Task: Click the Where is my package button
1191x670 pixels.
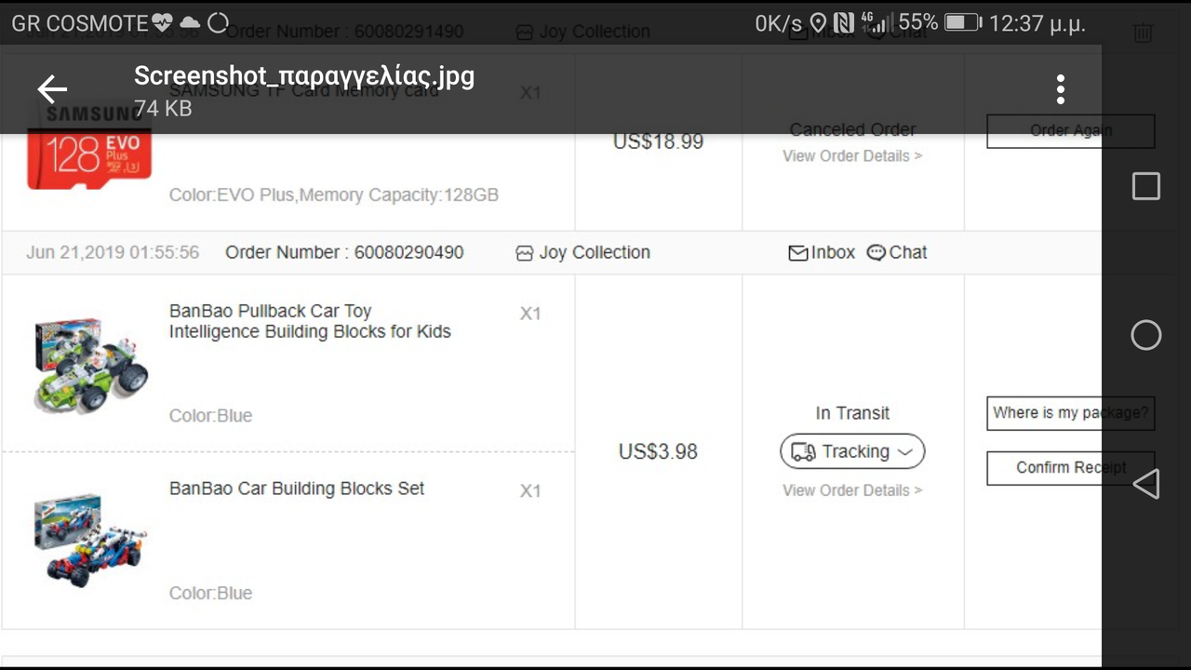Action: click(1070, 413)
